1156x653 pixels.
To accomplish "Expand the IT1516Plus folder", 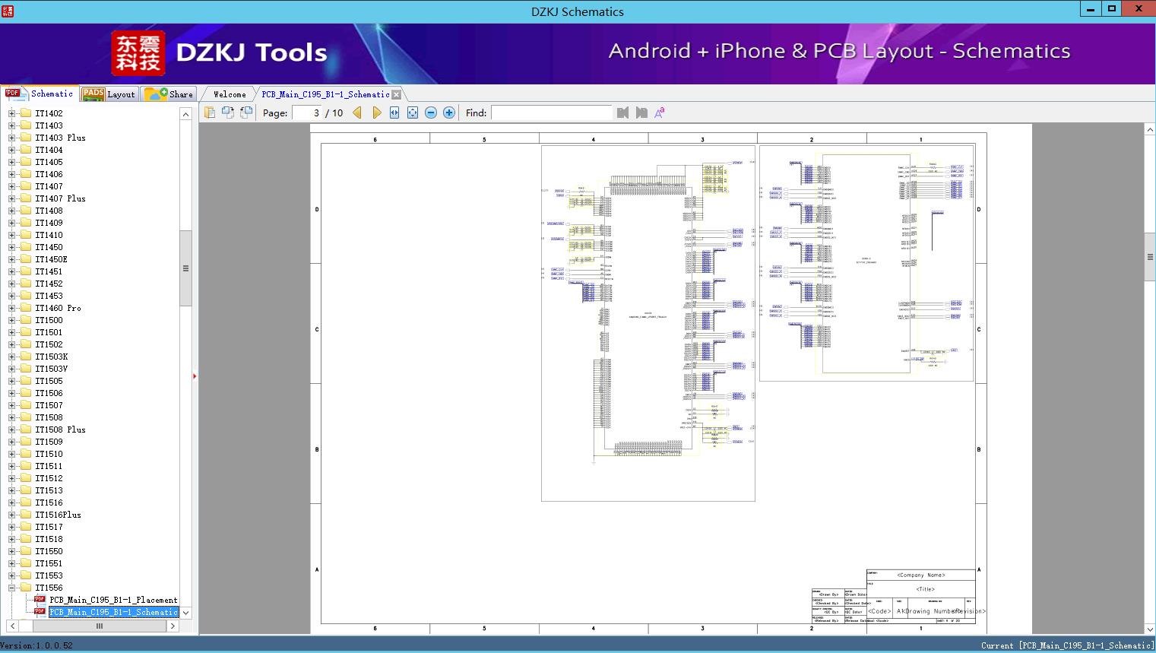I will [11, 515].
